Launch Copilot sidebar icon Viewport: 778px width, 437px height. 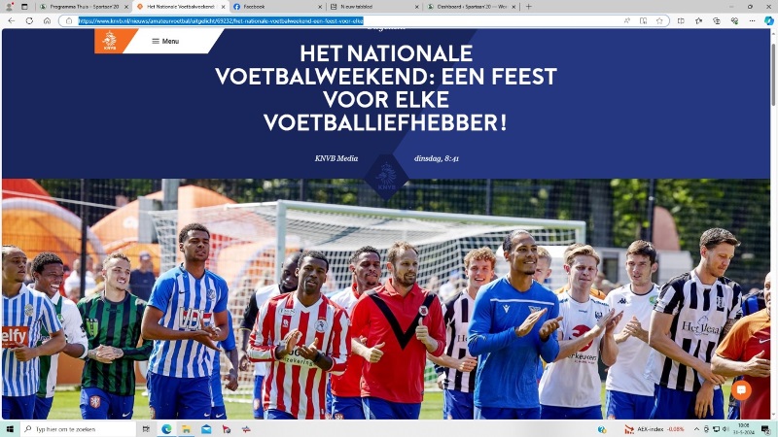768,20
